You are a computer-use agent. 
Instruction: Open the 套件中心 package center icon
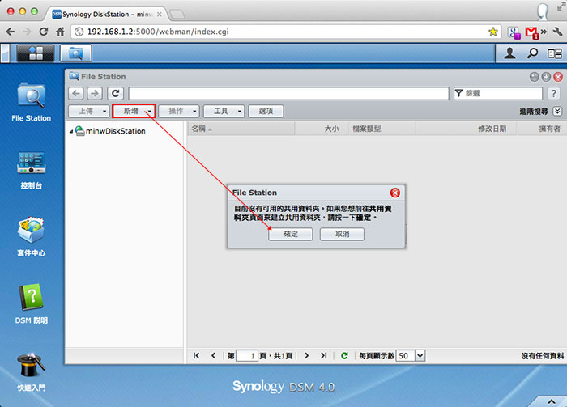point(31,237)
